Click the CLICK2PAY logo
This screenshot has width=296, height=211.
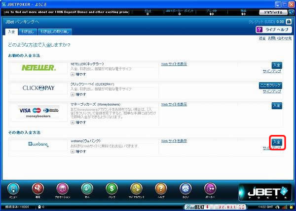[x=38, y=88]
